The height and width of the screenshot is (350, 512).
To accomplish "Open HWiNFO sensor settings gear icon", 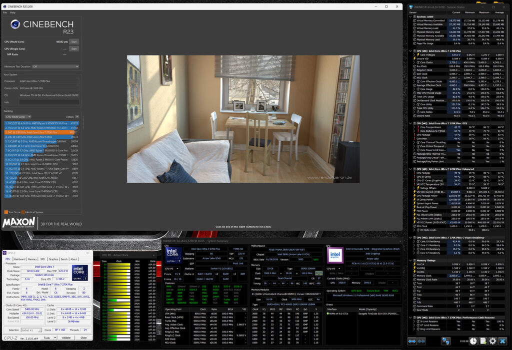I will point(492,341).
